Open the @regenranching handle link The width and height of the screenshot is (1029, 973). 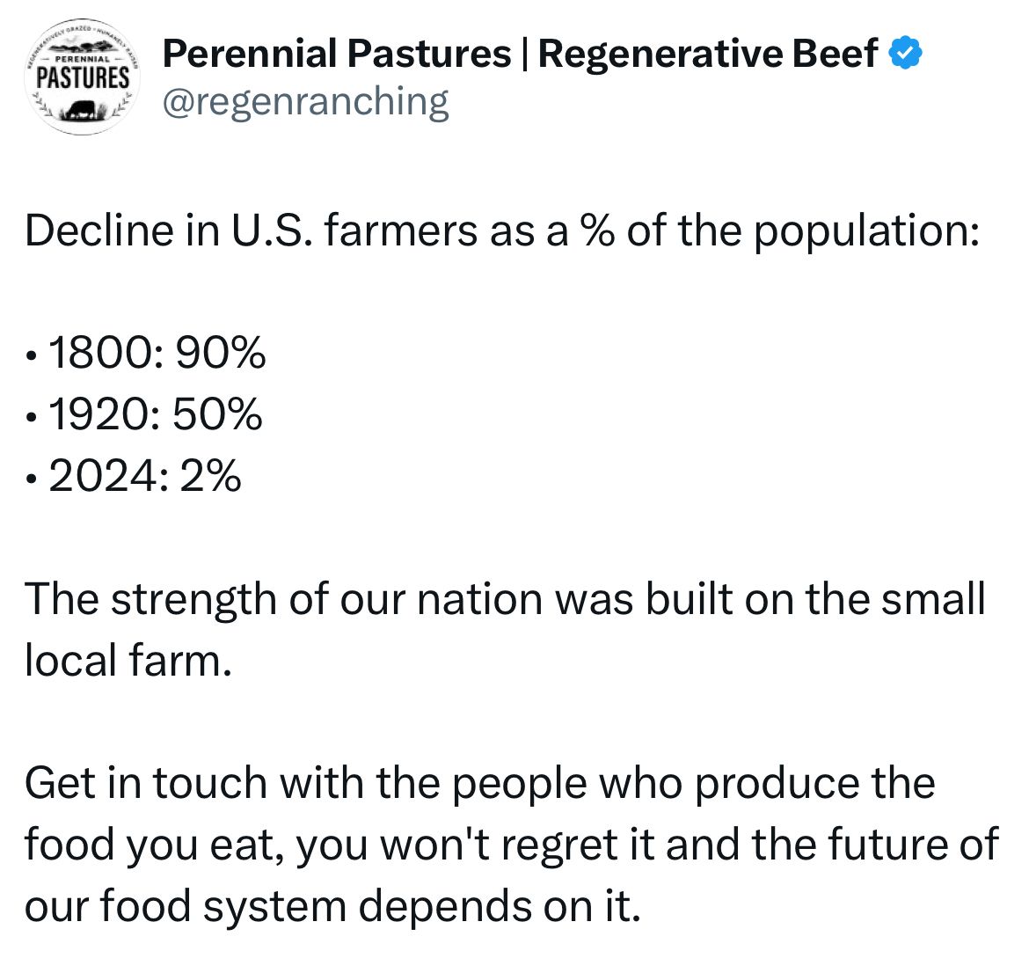pos(305,102)
